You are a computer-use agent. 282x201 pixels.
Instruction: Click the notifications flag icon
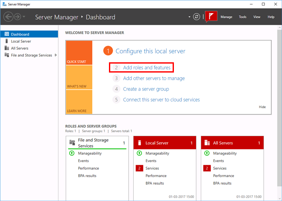pyautogui.click(x=211, y=17)
